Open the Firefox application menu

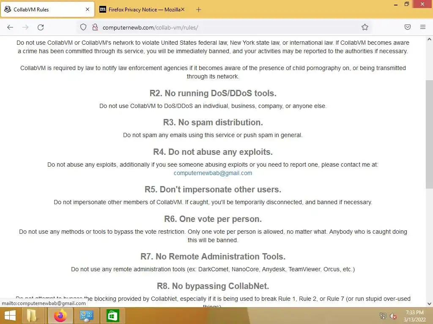tap(423, 27)
